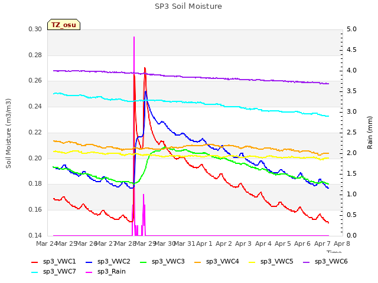Image resolution: width=378 pixels, height=283 pixels.
Task: Click the cyan sp3_VWC7 legend swatch
Action: pos(35,272)
